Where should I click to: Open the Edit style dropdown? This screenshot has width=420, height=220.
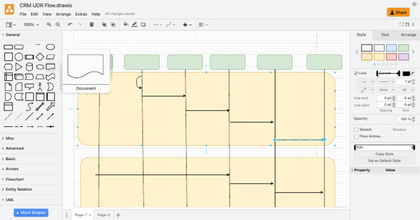pos(384,147)
